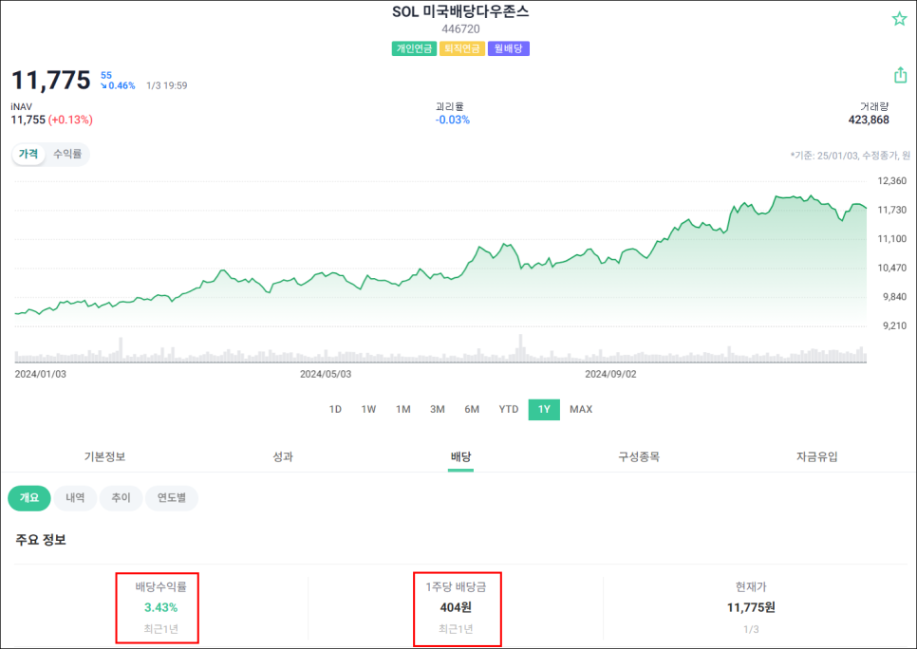Click the 12,360 y-axis label

coord(892,181)
